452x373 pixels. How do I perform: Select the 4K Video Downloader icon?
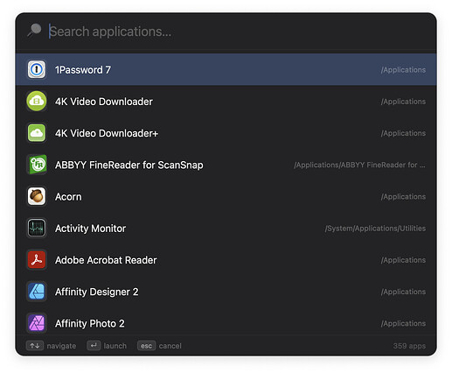point(37,102)
